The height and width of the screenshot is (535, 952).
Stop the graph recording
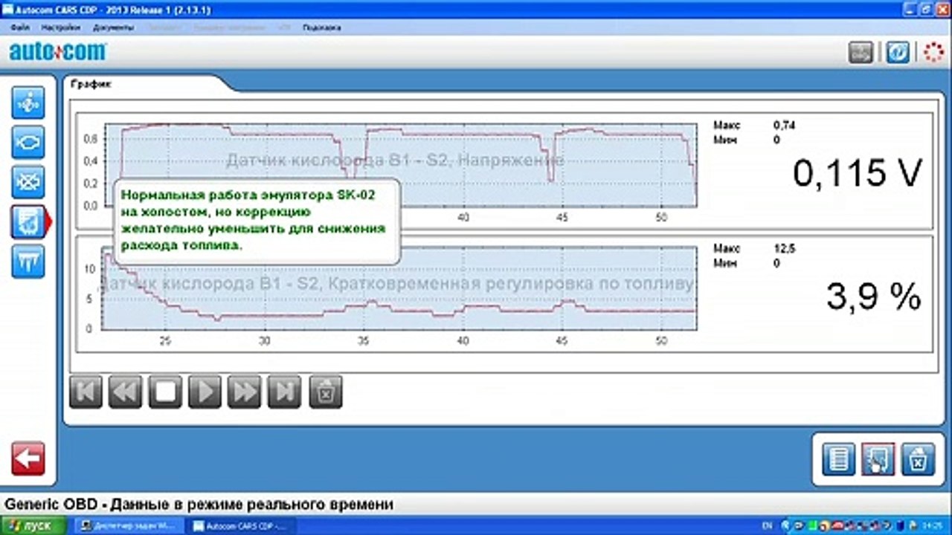tap(165, 392)
